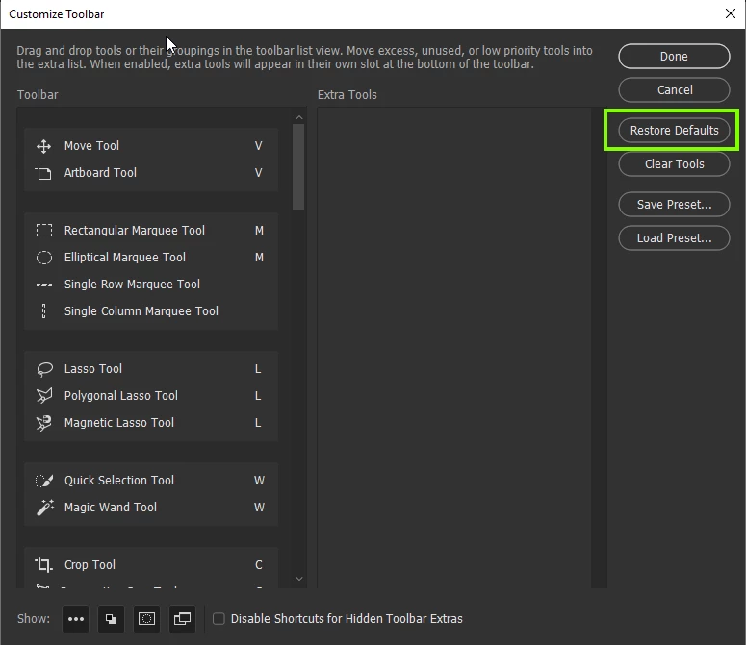Select the Move Tool icon
The height and width of the screenshot is (645, 746).
coord(43,146)
